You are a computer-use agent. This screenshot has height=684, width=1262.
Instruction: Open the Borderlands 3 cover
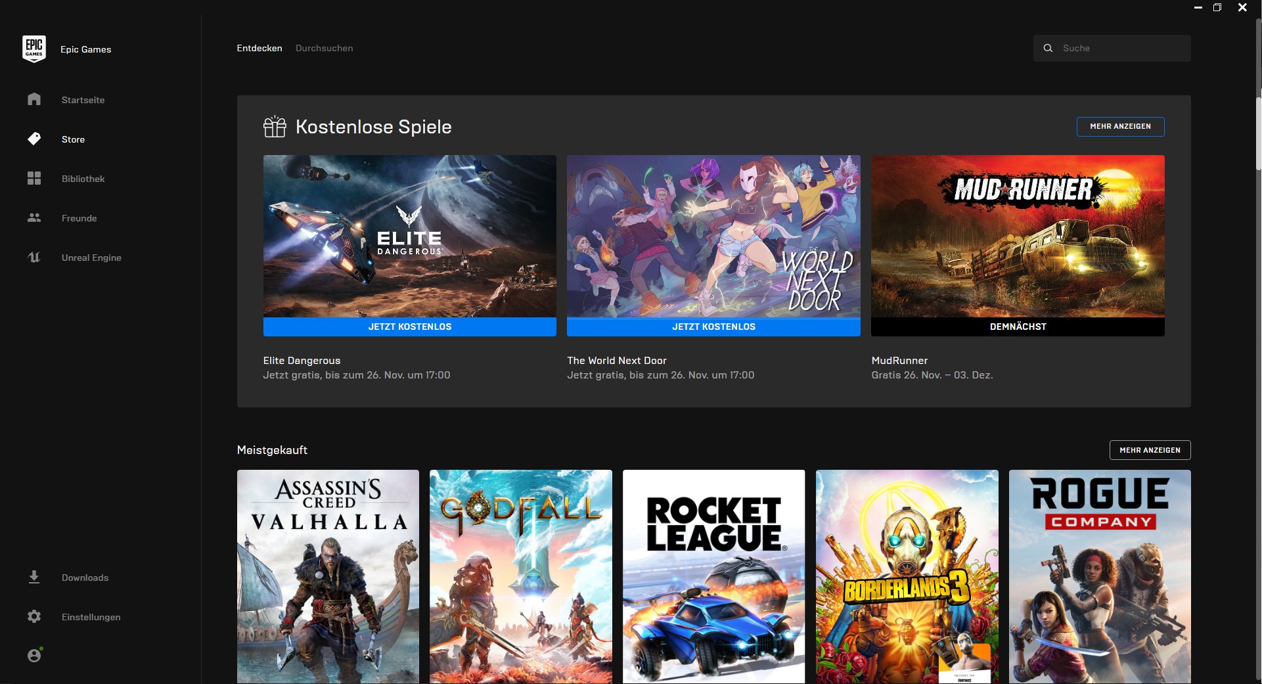907,576
